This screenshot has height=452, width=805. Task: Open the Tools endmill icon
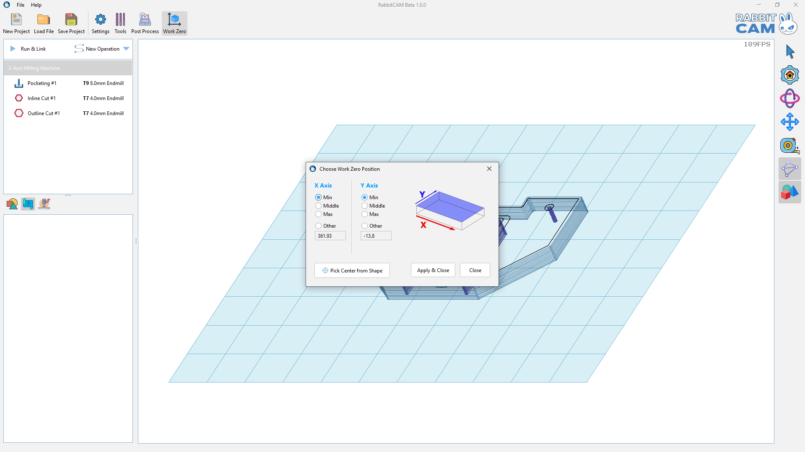pyautogui.click(x=120, y=20)
